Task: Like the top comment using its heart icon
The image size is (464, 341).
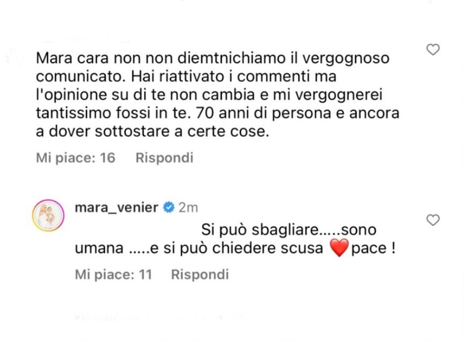Action: 433,49
